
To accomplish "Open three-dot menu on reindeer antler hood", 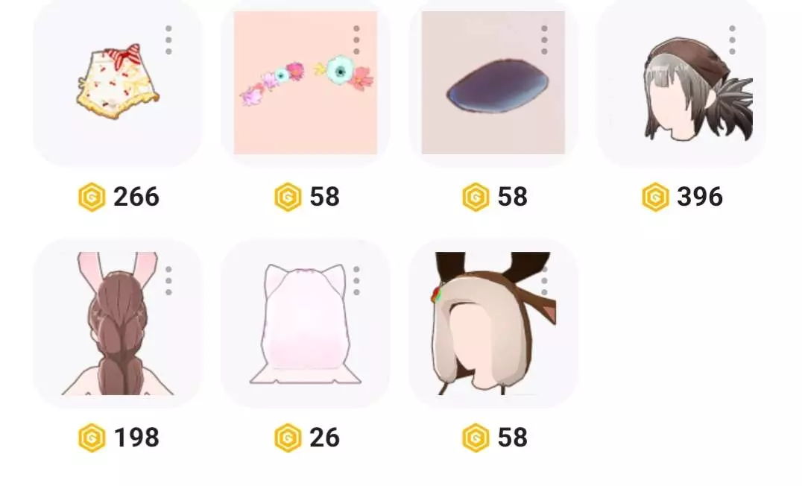I will [x=544, y=281].
